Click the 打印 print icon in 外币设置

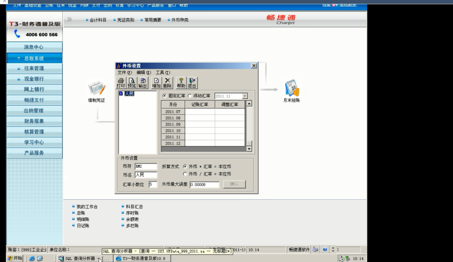[121, 83]
